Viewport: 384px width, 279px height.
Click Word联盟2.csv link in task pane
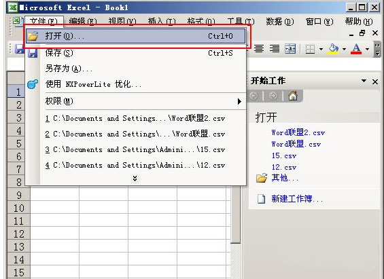coord(298,132)
